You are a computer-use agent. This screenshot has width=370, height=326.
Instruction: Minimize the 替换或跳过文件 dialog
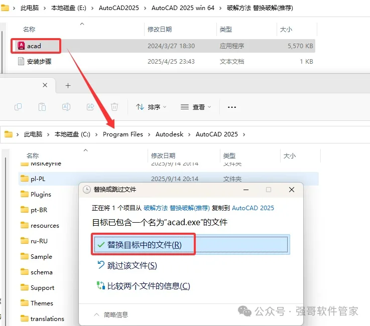tap(246, 190)
